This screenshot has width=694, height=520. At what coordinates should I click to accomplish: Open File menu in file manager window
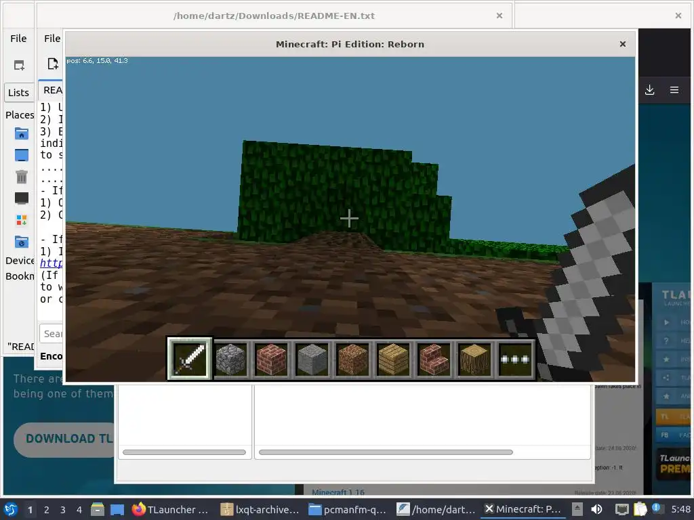click(x=18, y=39)
